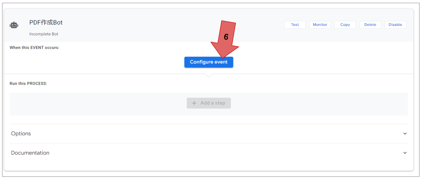
Task: Select the PDF作成Bot title text
Action: click(x=46, y=23)
